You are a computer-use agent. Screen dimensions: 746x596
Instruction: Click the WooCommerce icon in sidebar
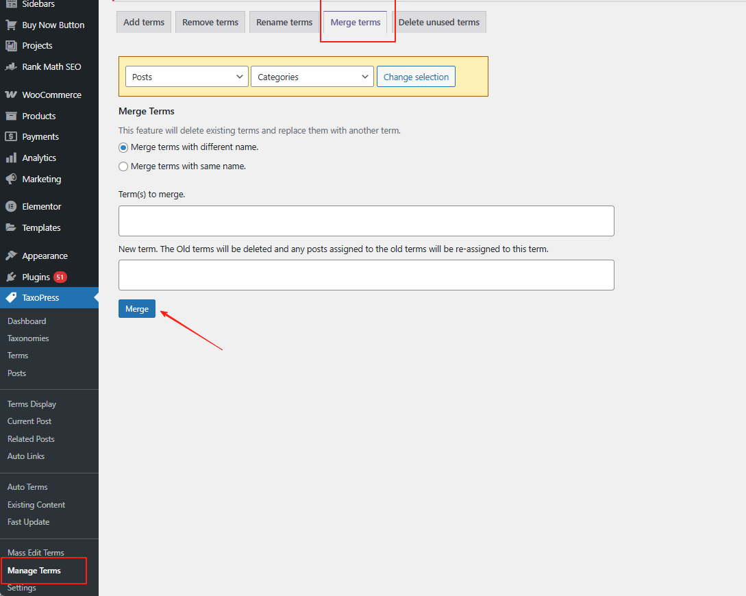[x=11, y=95]
